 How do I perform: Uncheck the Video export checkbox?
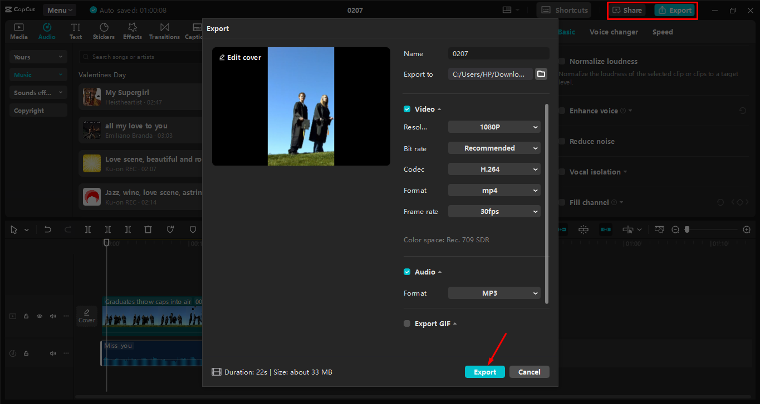[406, 109]
